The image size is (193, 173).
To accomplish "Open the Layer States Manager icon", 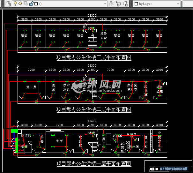I will click(126, 4).
